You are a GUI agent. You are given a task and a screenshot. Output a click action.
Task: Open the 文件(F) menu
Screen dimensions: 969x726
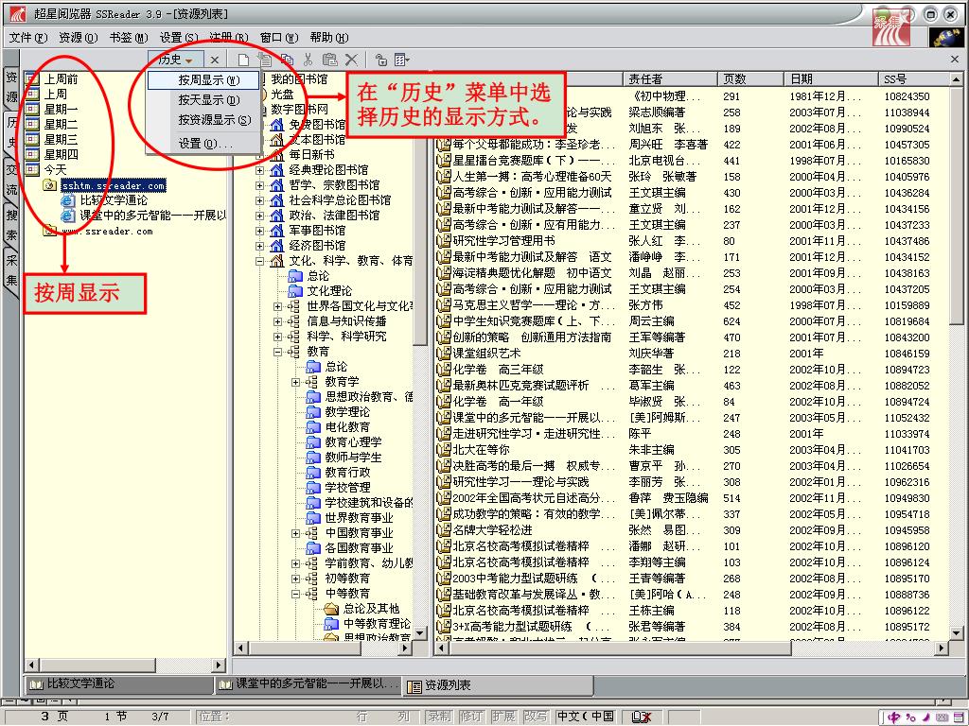[28, 38]
